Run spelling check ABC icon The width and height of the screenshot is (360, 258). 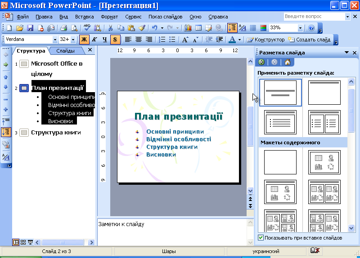87,28
